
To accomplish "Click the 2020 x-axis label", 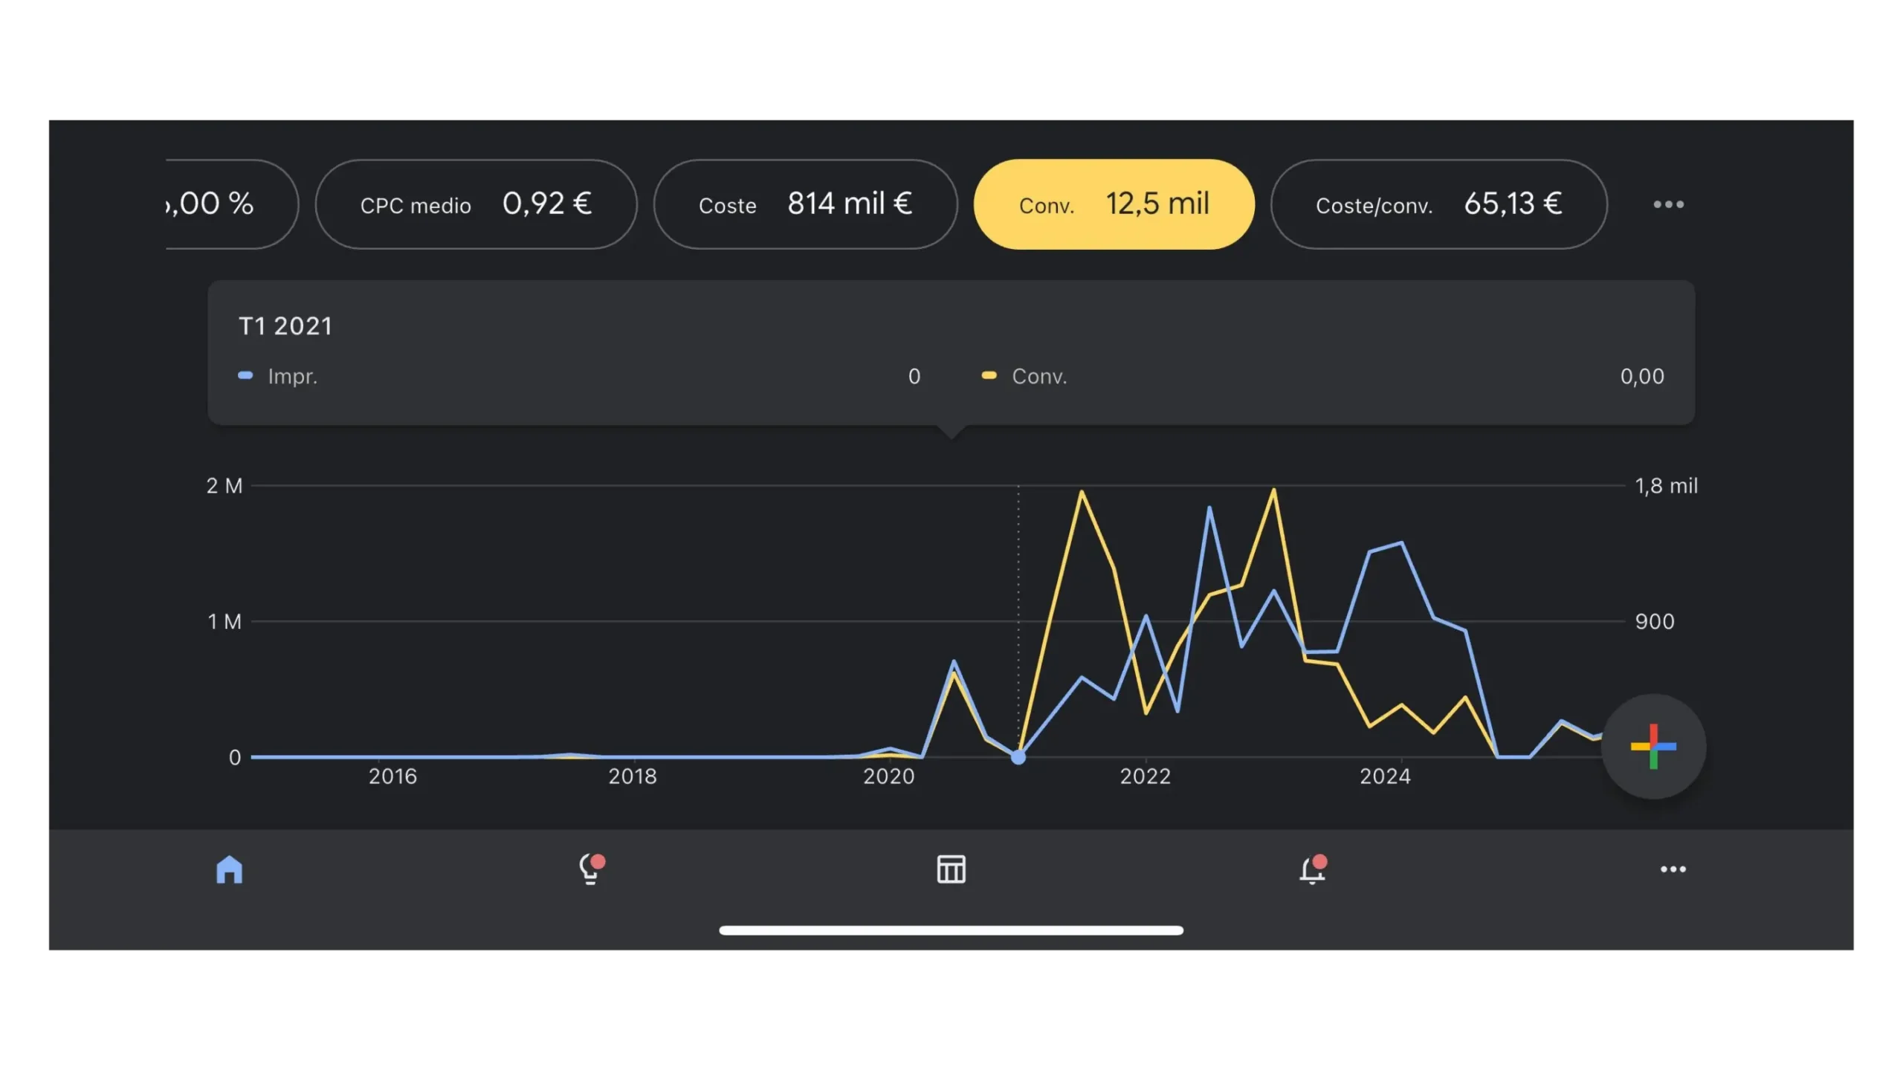I will pyautogui.click(x=888, y=776).
